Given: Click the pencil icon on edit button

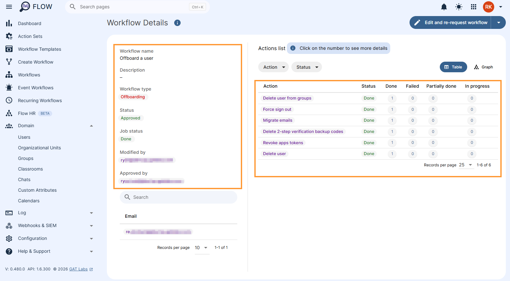Looking at the screenshot, I should click(417, 22).
